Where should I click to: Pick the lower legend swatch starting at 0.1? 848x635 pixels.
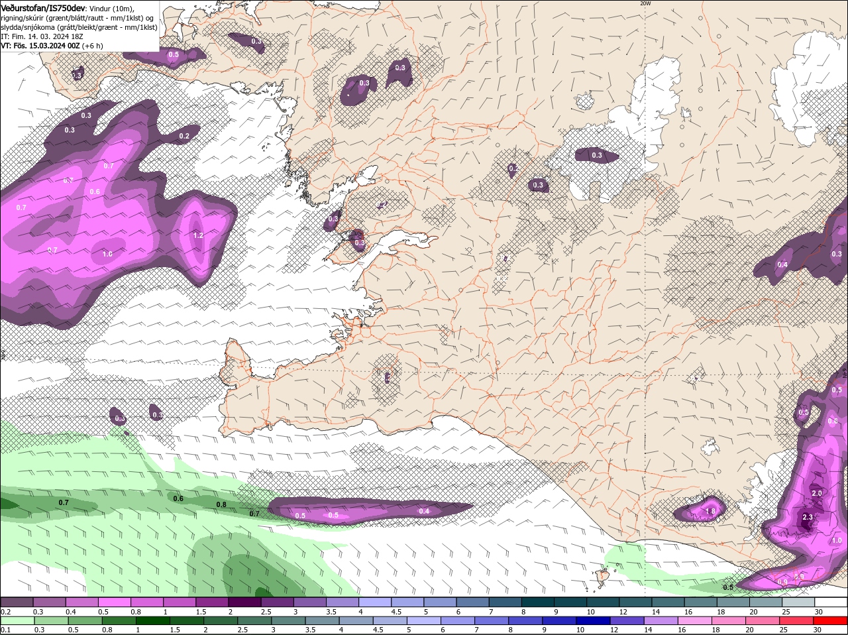(x=17, y=621)
